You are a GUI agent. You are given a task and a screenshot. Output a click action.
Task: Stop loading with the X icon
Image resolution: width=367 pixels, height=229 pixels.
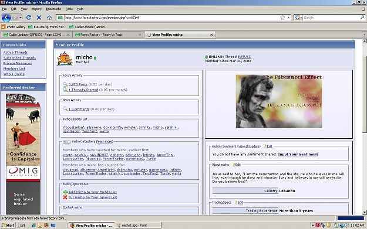point(39,18)
